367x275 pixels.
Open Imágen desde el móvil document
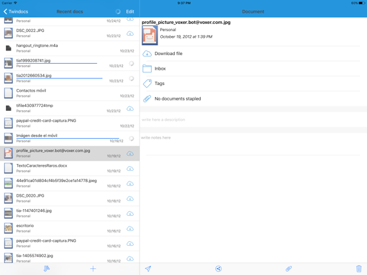point(70,138)
